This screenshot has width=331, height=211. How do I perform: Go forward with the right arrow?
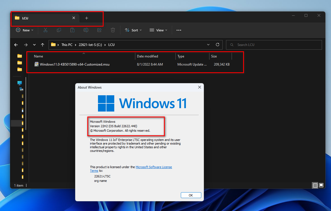coord(26,45)
